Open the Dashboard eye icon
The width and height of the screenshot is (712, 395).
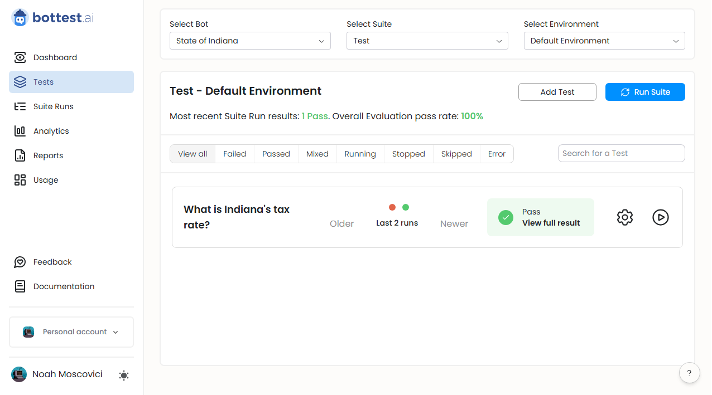pyautogui.click(x=20, y=57)
